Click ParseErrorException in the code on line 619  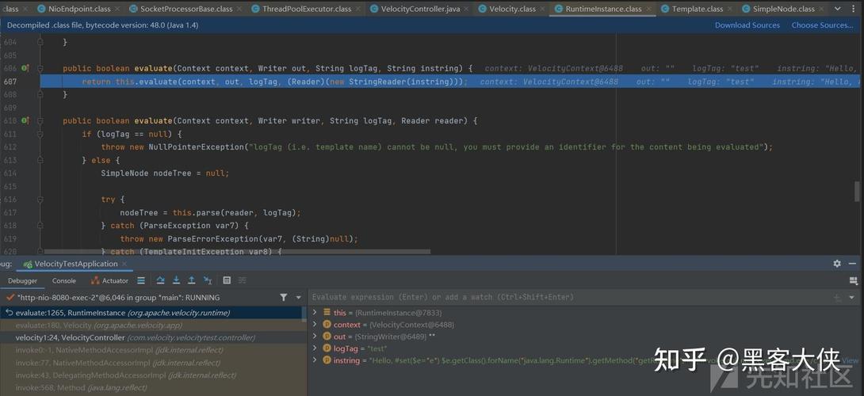tap(212, 238)
